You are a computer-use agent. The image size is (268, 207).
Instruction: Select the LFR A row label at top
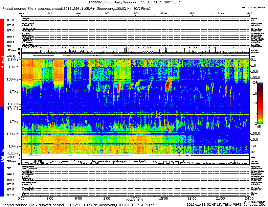pos(10,20)
